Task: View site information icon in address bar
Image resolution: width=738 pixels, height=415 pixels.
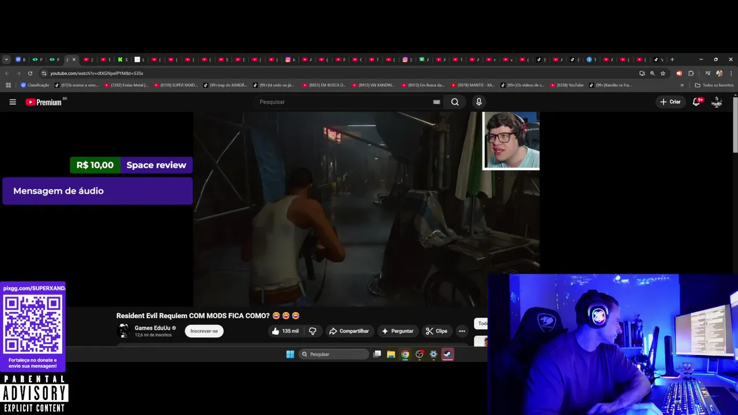Action: point(44,73)
